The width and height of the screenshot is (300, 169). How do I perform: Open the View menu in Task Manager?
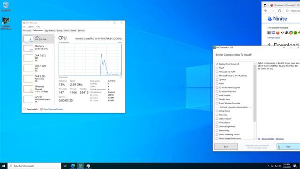(38, 27)
